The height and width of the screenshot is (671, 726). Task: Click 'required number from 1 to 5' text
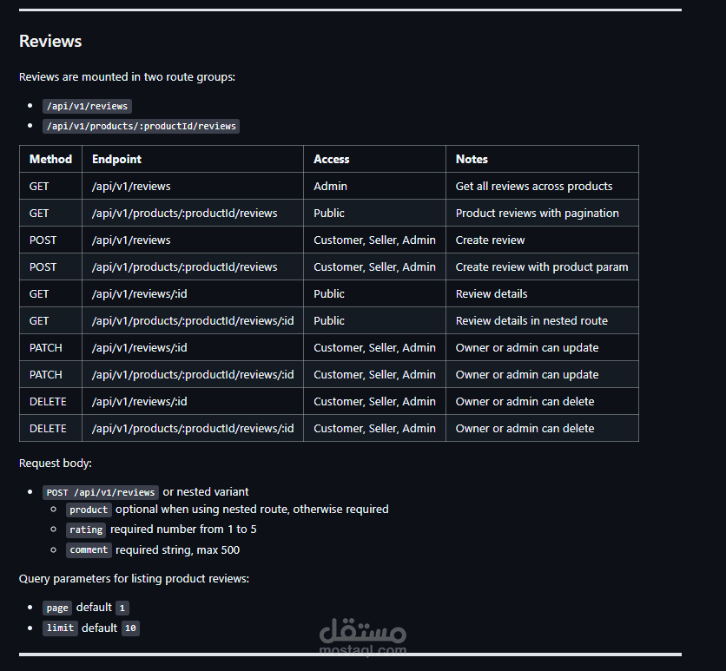coord(183,530)
